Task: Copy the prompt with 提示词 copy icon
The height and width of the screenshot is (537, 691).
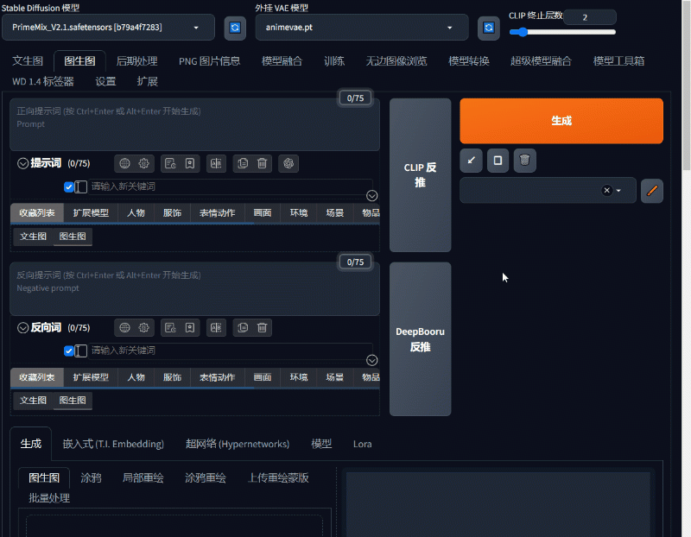Action: click(243, 163)
